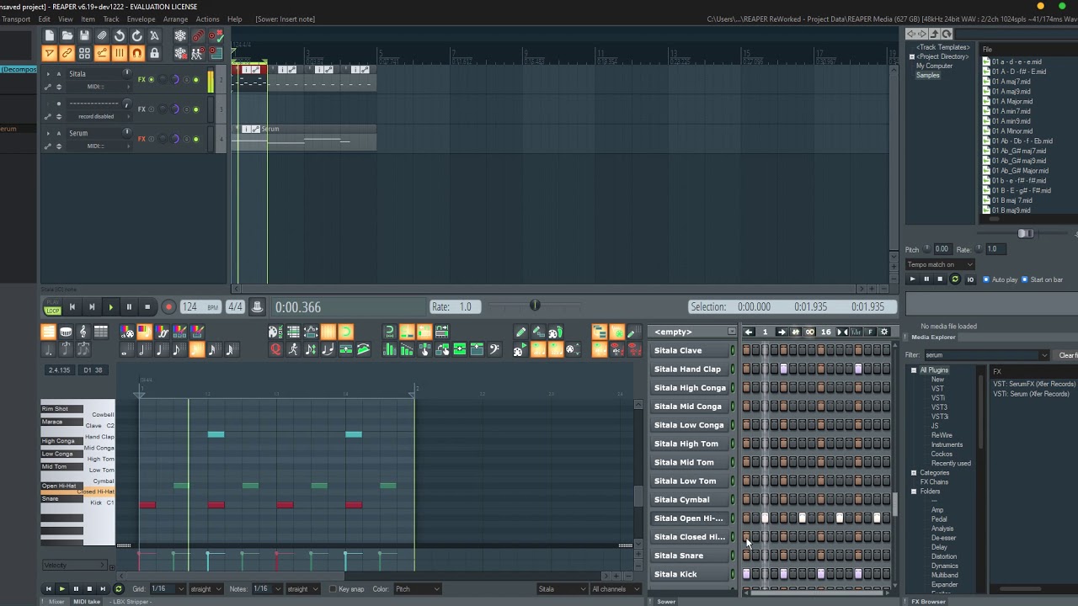Click the transport pause button
The width and height of the screenshot is (1078, 606).
click(129, 307)
